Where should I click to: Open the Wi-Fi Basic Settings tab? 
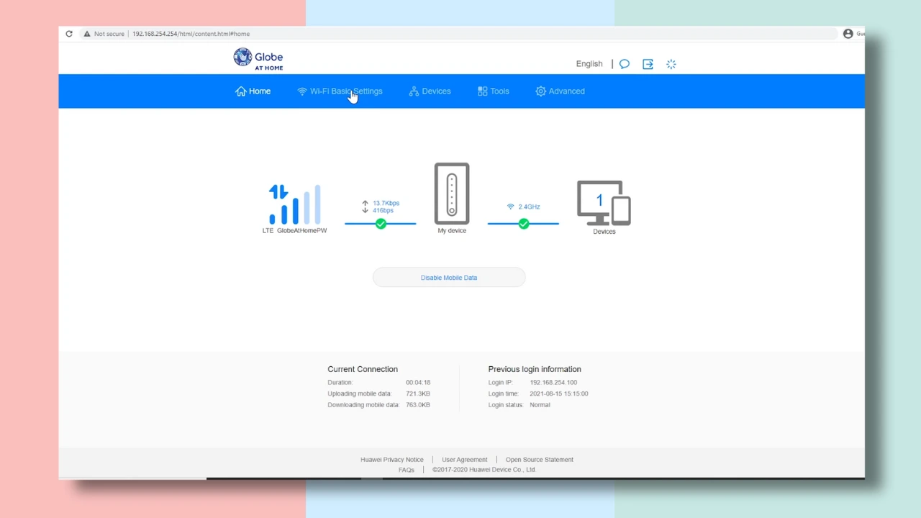(340, 91)
